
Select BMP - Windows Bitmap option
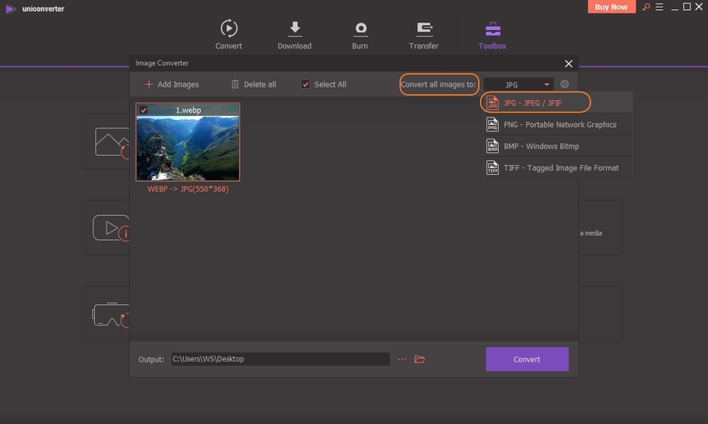[541, 146]
